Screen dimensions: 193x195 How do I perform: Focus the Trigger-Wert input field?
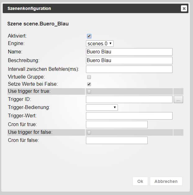(x=129, y=116)
